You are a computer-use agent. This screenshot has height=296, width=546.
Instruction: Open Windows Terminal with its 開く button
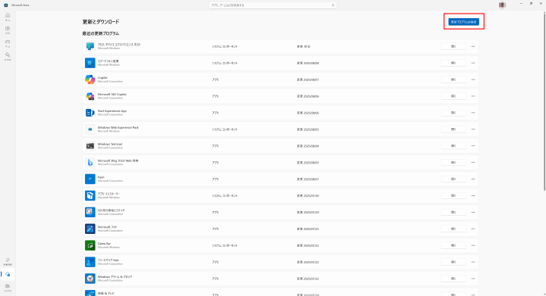pos(453,146)
